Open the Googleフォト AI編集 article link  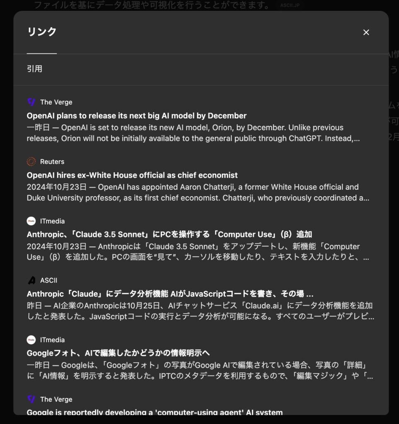click(118, 353)
